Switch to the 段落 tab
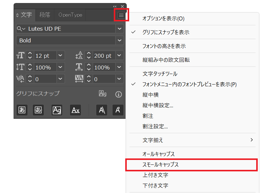Screen dimensions: 271x193 click(45, 15)
